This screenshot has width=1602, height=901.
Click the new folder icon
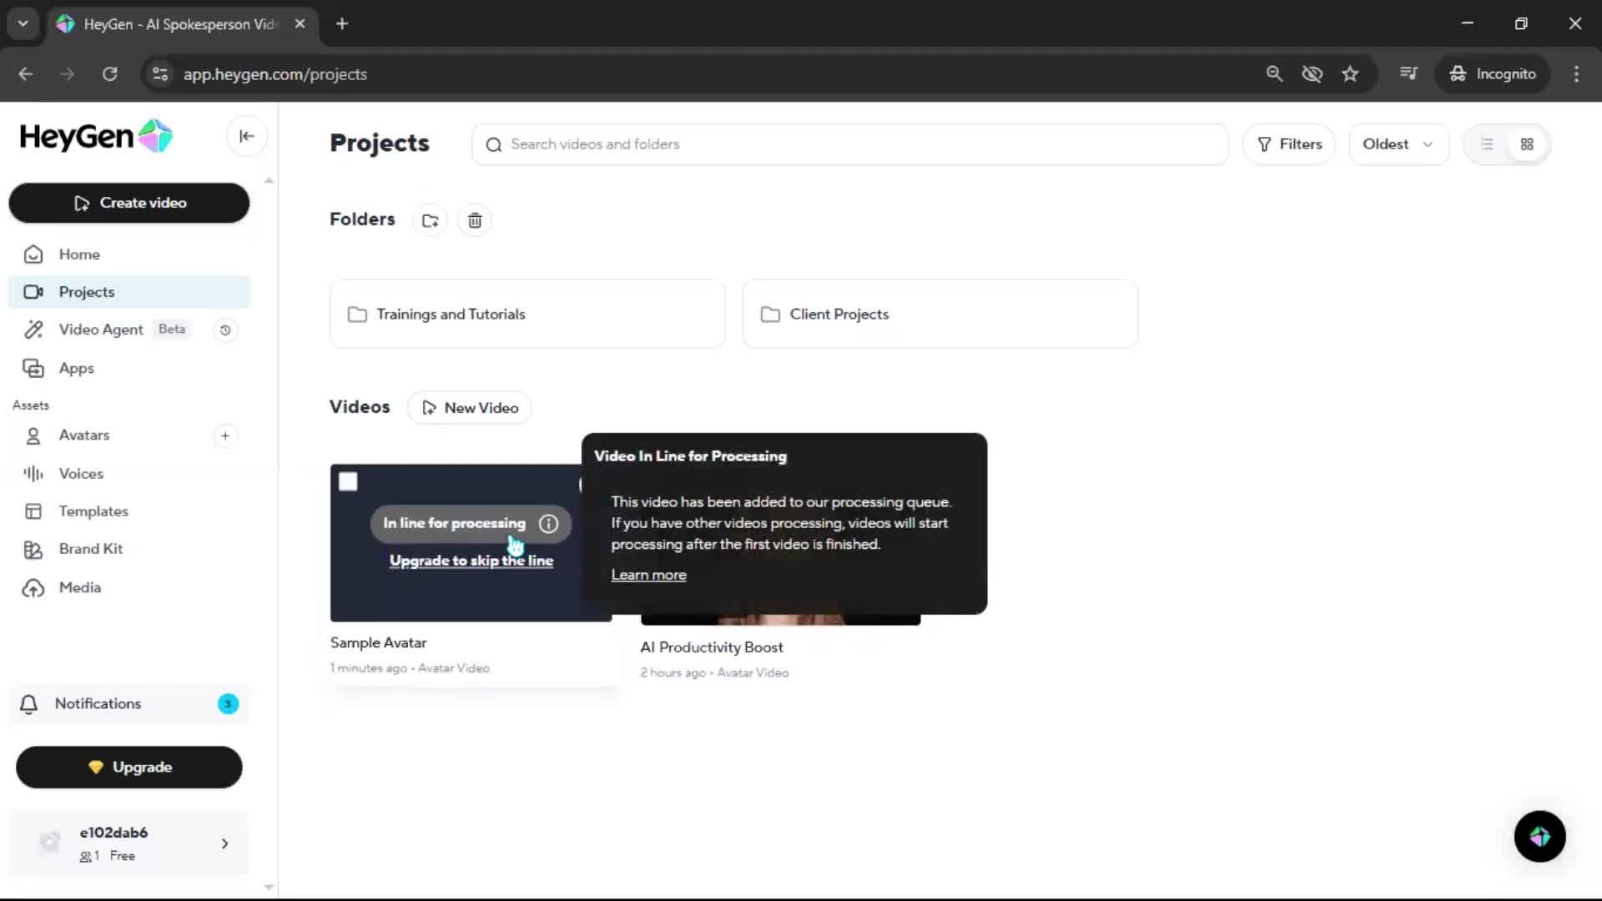coord(431,220)
